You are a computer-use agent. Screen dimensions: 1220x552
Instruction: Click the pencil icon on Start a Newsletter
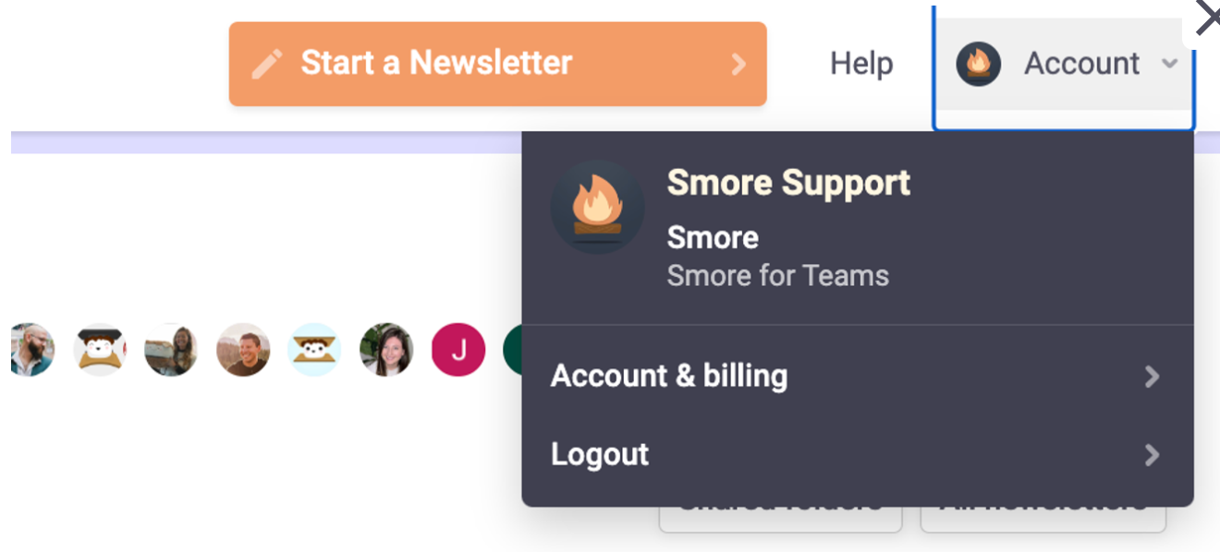(266, 64)
